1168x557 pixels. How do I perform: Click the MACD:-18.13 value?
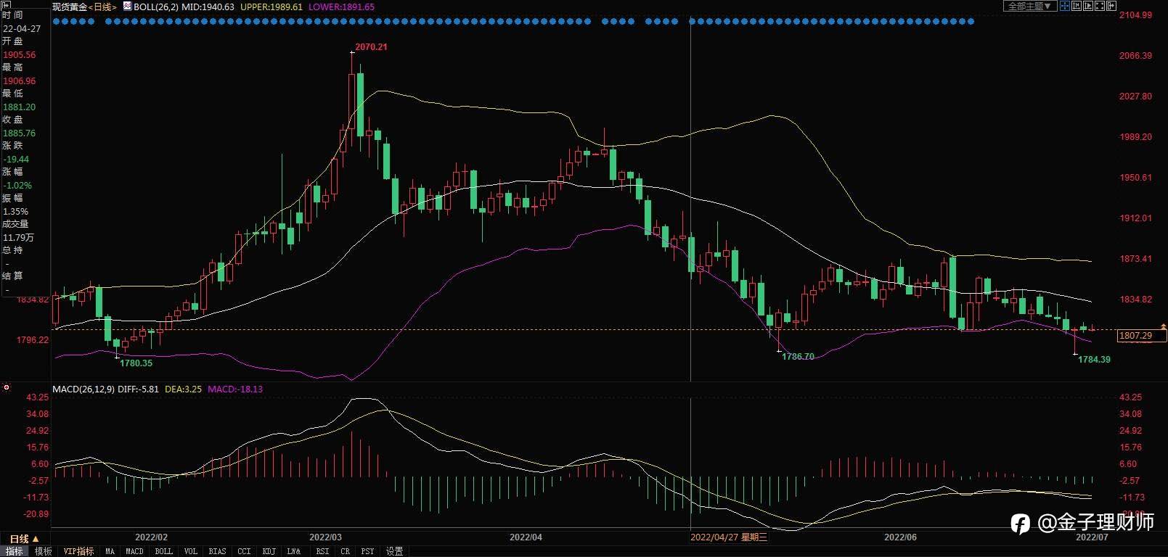tap(235, 389)
